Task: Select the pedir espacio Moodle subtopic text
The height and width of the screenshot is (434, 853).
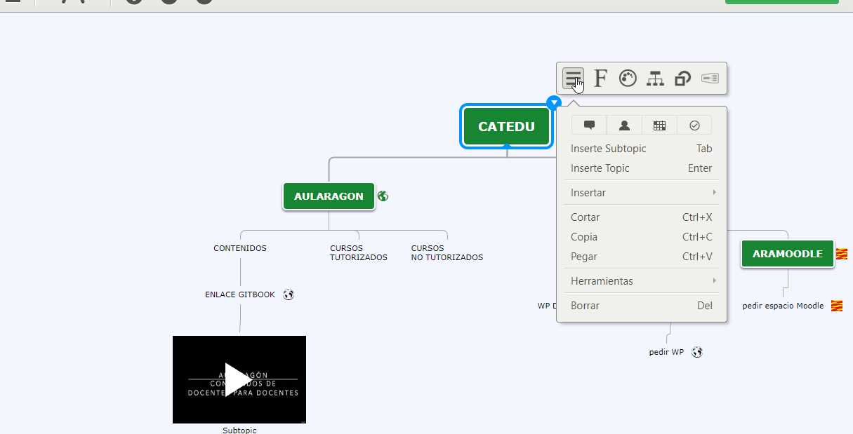Action: (783, 306)
